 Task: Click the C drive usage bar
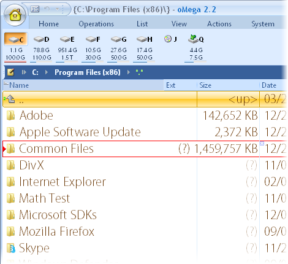pos(15,61)
